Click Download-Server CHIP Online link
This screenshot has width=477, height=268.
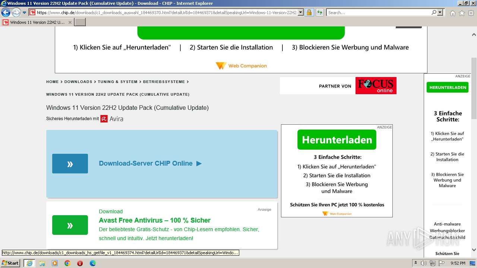tap(150, 163)
